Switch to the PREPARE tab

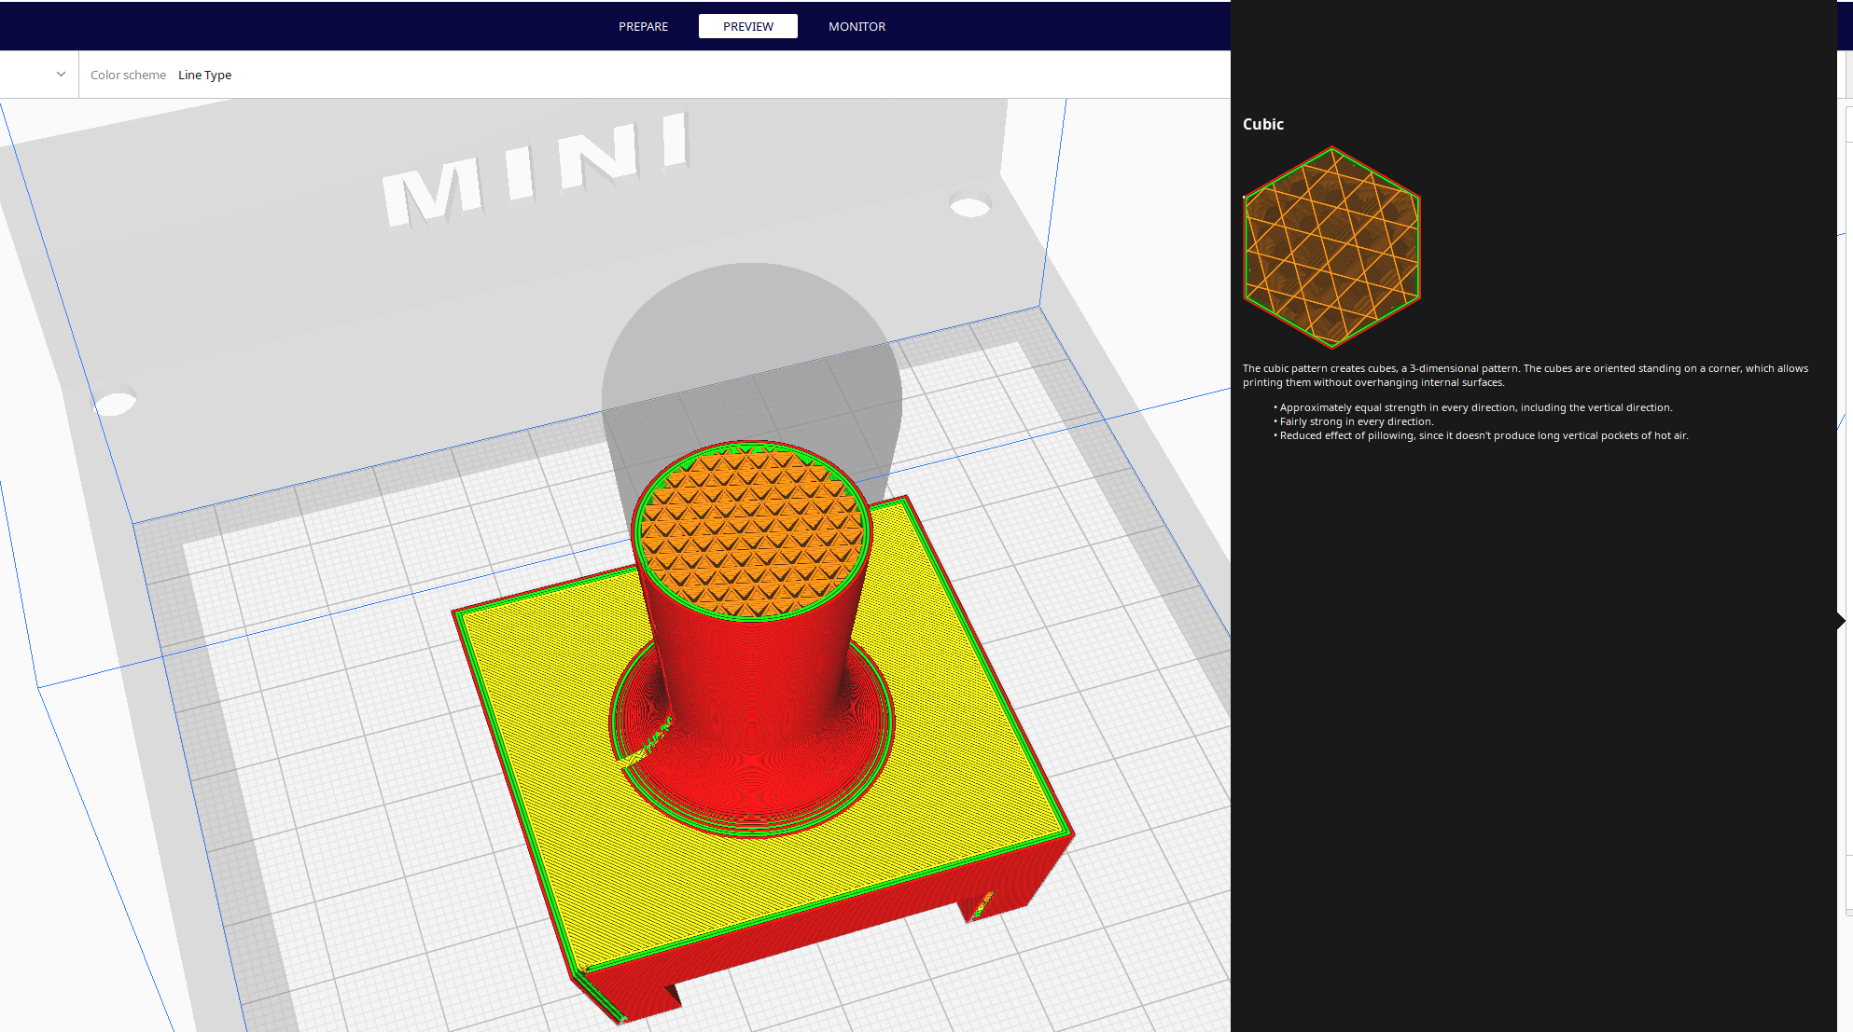point(642,26)
